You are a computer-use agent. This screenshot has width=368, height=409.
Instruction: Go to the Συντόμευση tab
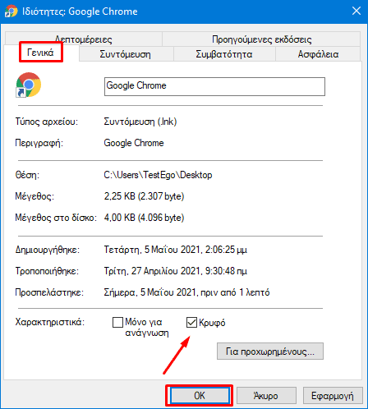click(126, 54)
